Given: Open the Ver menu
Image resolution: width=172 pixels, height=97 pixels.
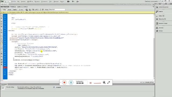Looking at the screenshot, I should (x=18, y=2).
